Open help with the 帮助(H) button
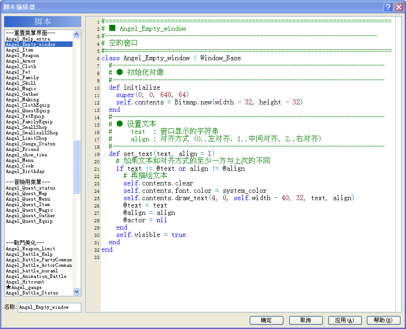The width and height of the screenshot is (406, 329). coord(383,320)
